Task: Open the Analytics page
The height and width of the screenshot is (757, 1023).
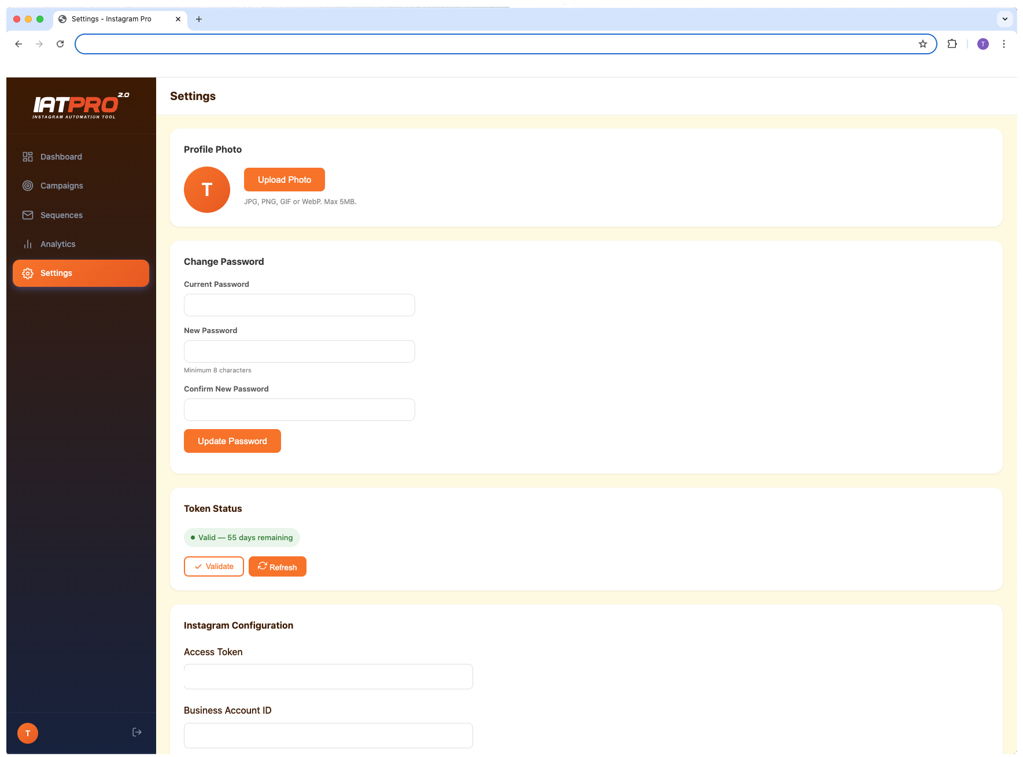Action: (x=81, y=244)
